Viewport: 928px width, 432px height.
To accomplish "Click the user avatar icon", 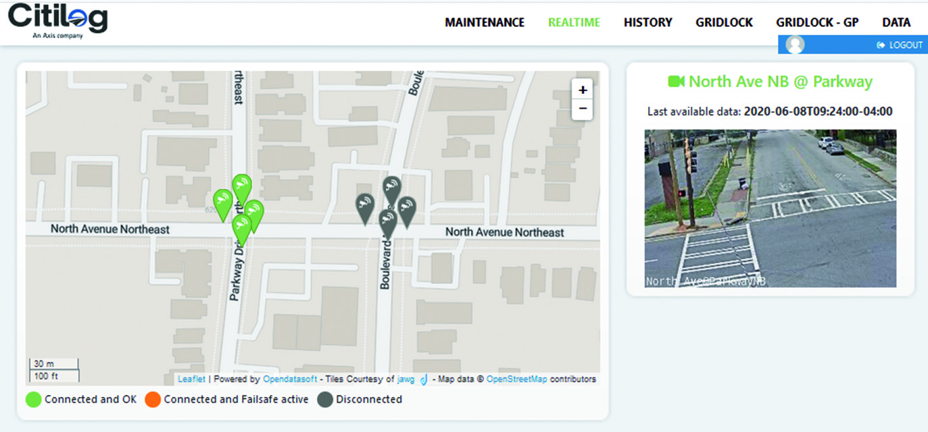I will (x=796, y=45).
